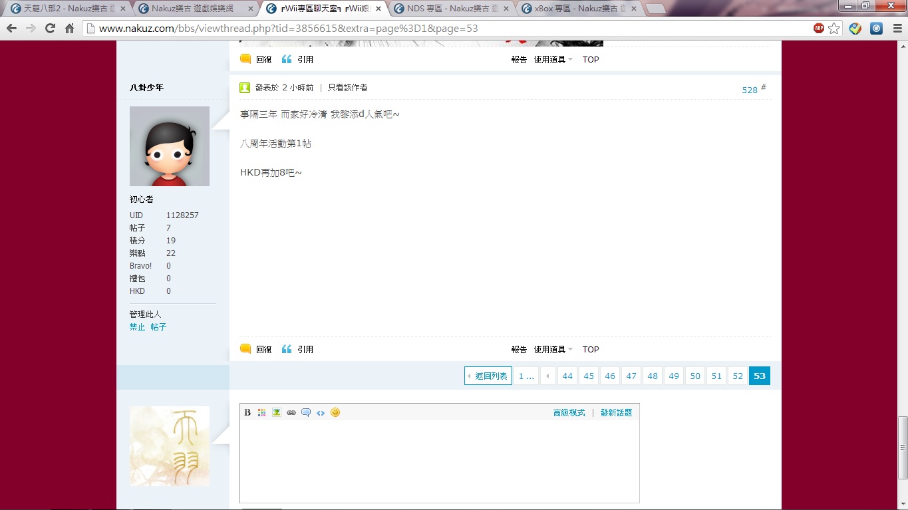This screenshot has width=908, height=510.
Task: Click the UID value 1128257
Action: click(182, 215)
